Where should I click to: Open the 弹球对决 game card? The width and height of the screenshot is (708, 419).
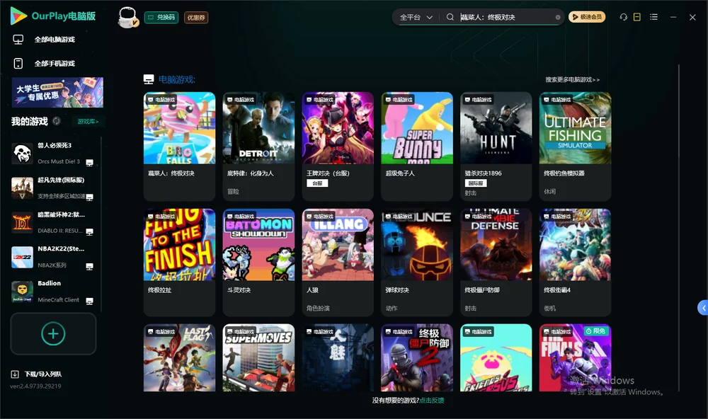coord(417,263)
